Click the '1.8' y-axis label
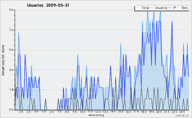The height and width of the screenshot is (118, 192). coord(11,90)
